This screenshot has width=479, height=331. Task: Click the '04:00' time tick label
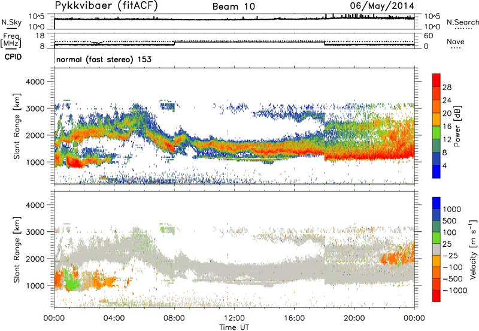(114, 318)
